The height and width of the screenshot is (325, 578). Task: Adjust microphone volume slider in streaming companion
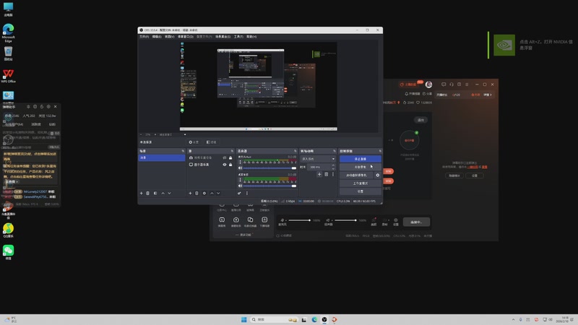pos(299,220)
